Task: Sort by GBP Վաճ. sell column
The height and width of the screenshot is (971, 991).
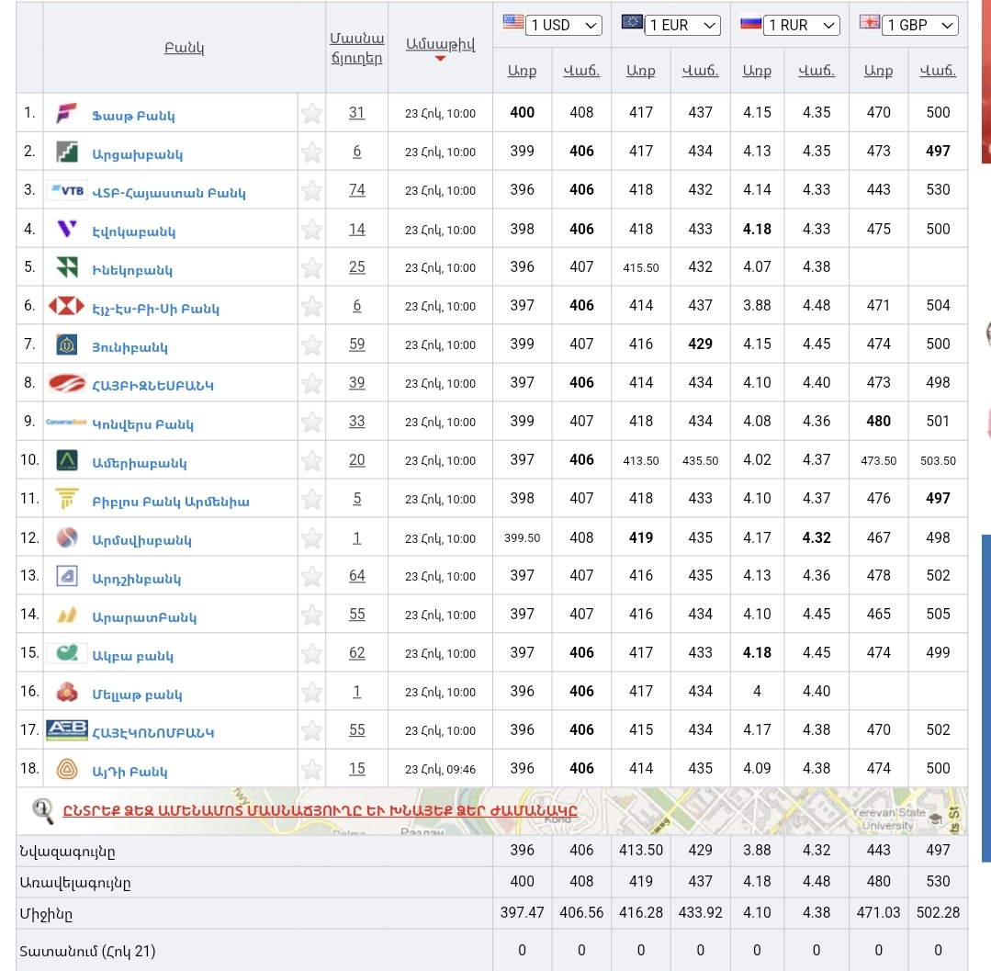Action: tap(938, 71)
